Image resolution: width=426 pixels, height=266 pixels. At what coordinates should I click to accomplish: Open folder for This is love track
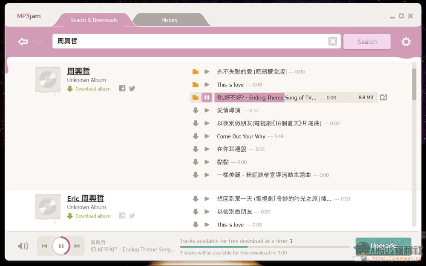click(x=196, y=85)
